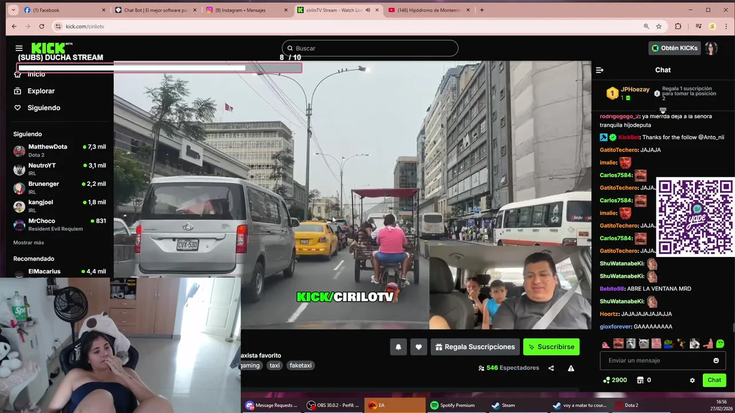Open the Kick hamburger menu
Viewport: 735px width, 413px height.
19,48
